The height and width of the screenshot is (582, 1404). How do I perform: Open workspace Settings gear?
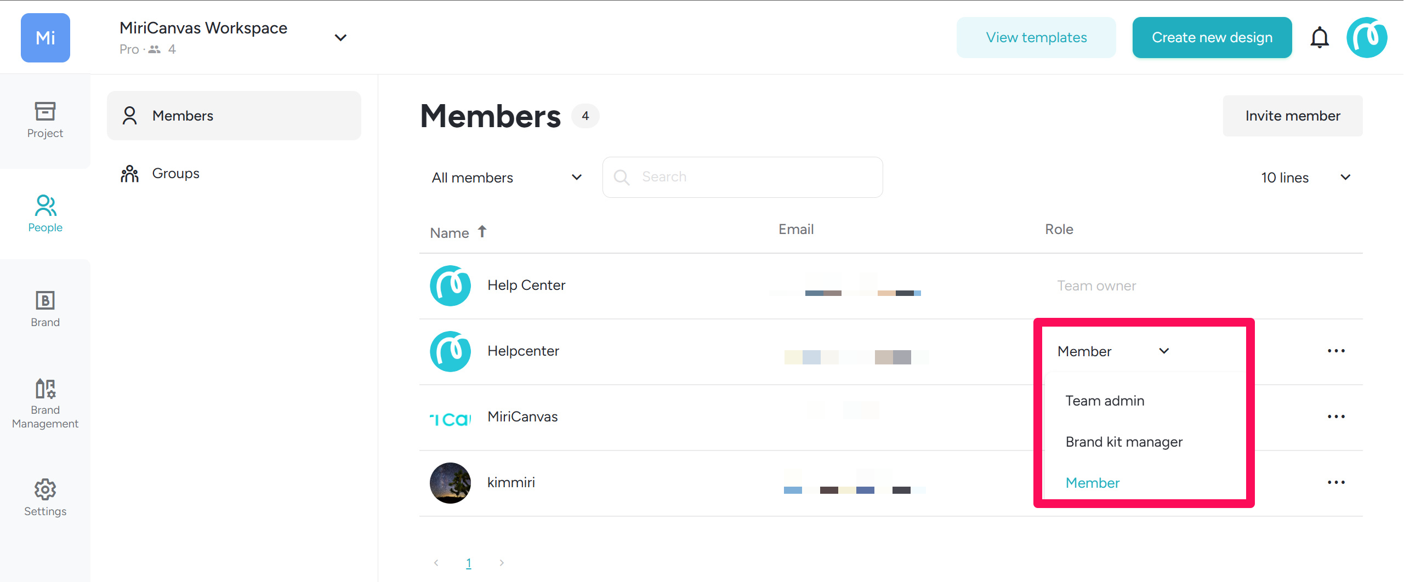pyautogui.click(x=45, y=497)
